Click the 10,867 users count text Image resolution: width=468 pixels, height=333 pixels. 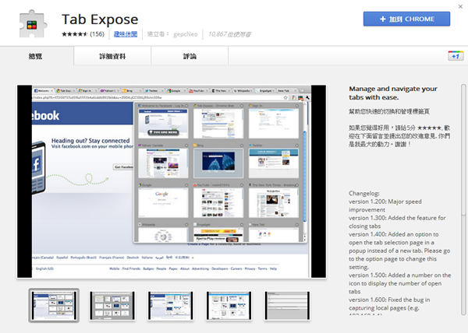coord(229,34)
